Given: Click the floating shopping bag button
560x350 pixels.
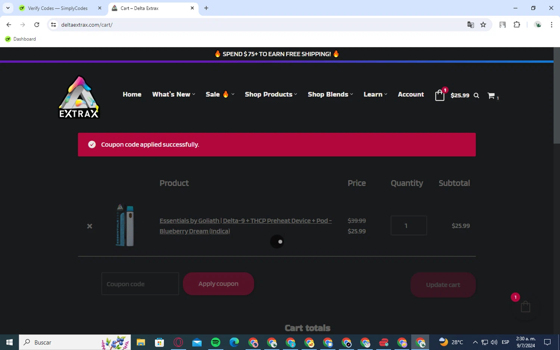Looking at the screenshot, I should (x=525, y=307).
